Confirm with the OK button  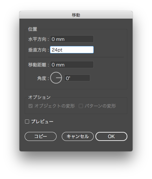point(111,136)
